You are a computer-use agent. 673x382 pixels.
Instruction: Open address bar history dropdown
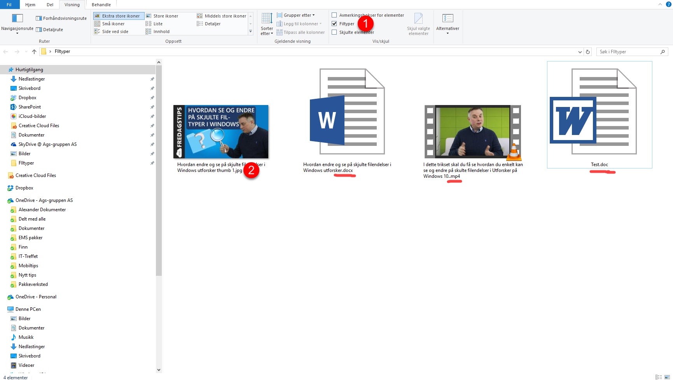(580, 52)
